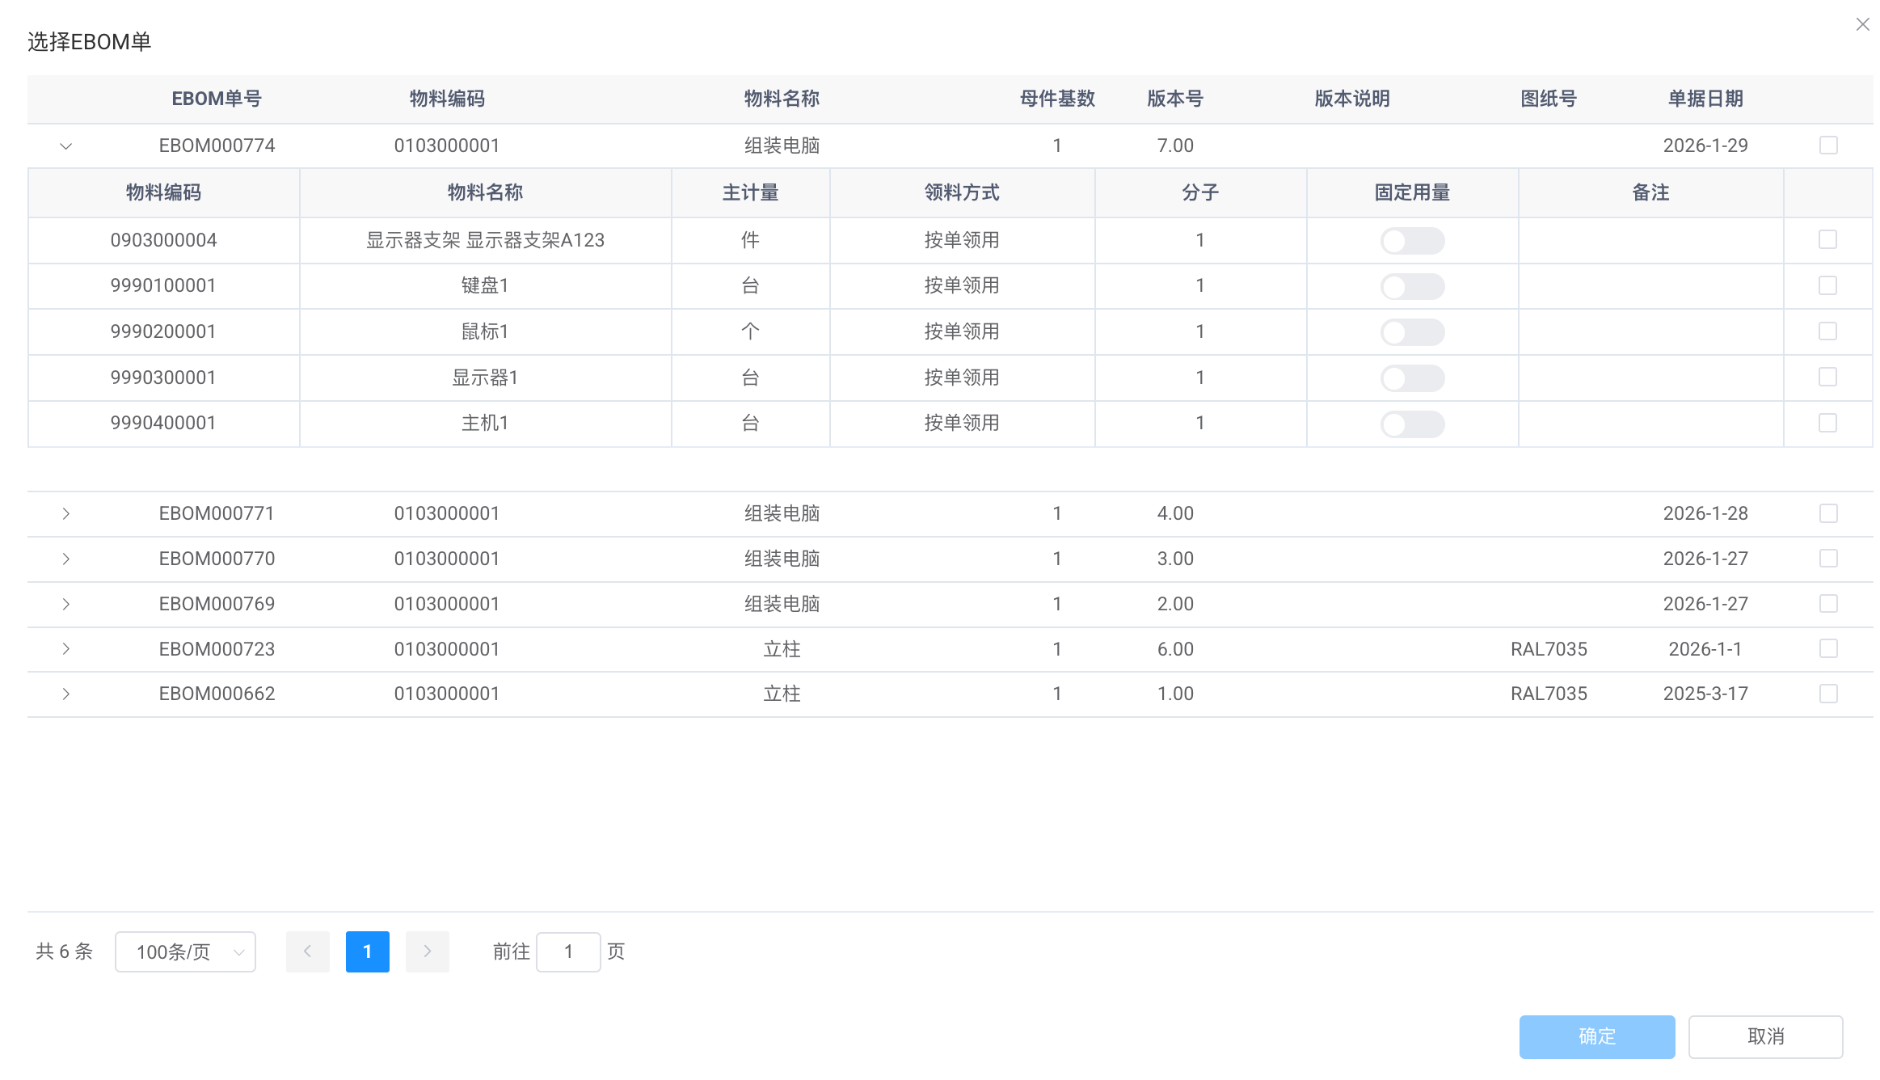This screenshot has height=1080, width=1880.
Task: Check the 键盘1 material row checkbox
Action: click(x=1827, y=285)
